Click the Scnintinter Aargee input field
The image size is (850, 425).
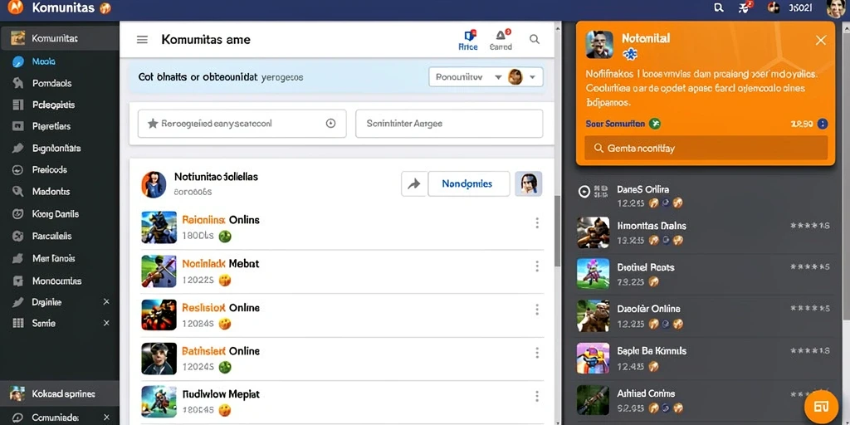point(449,124)
